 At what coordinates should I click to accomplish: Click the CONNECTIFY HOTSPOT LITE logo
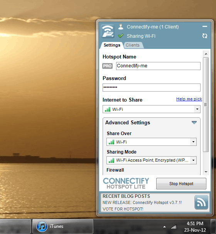[126, 184]
